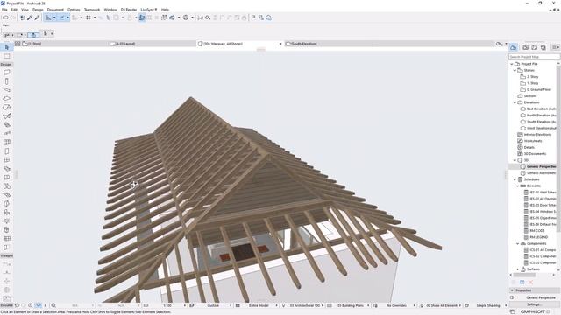This screenshot has width=561, height=315.
Task: Click the Fit in Window icon at bottom
Action: (53, 305)
